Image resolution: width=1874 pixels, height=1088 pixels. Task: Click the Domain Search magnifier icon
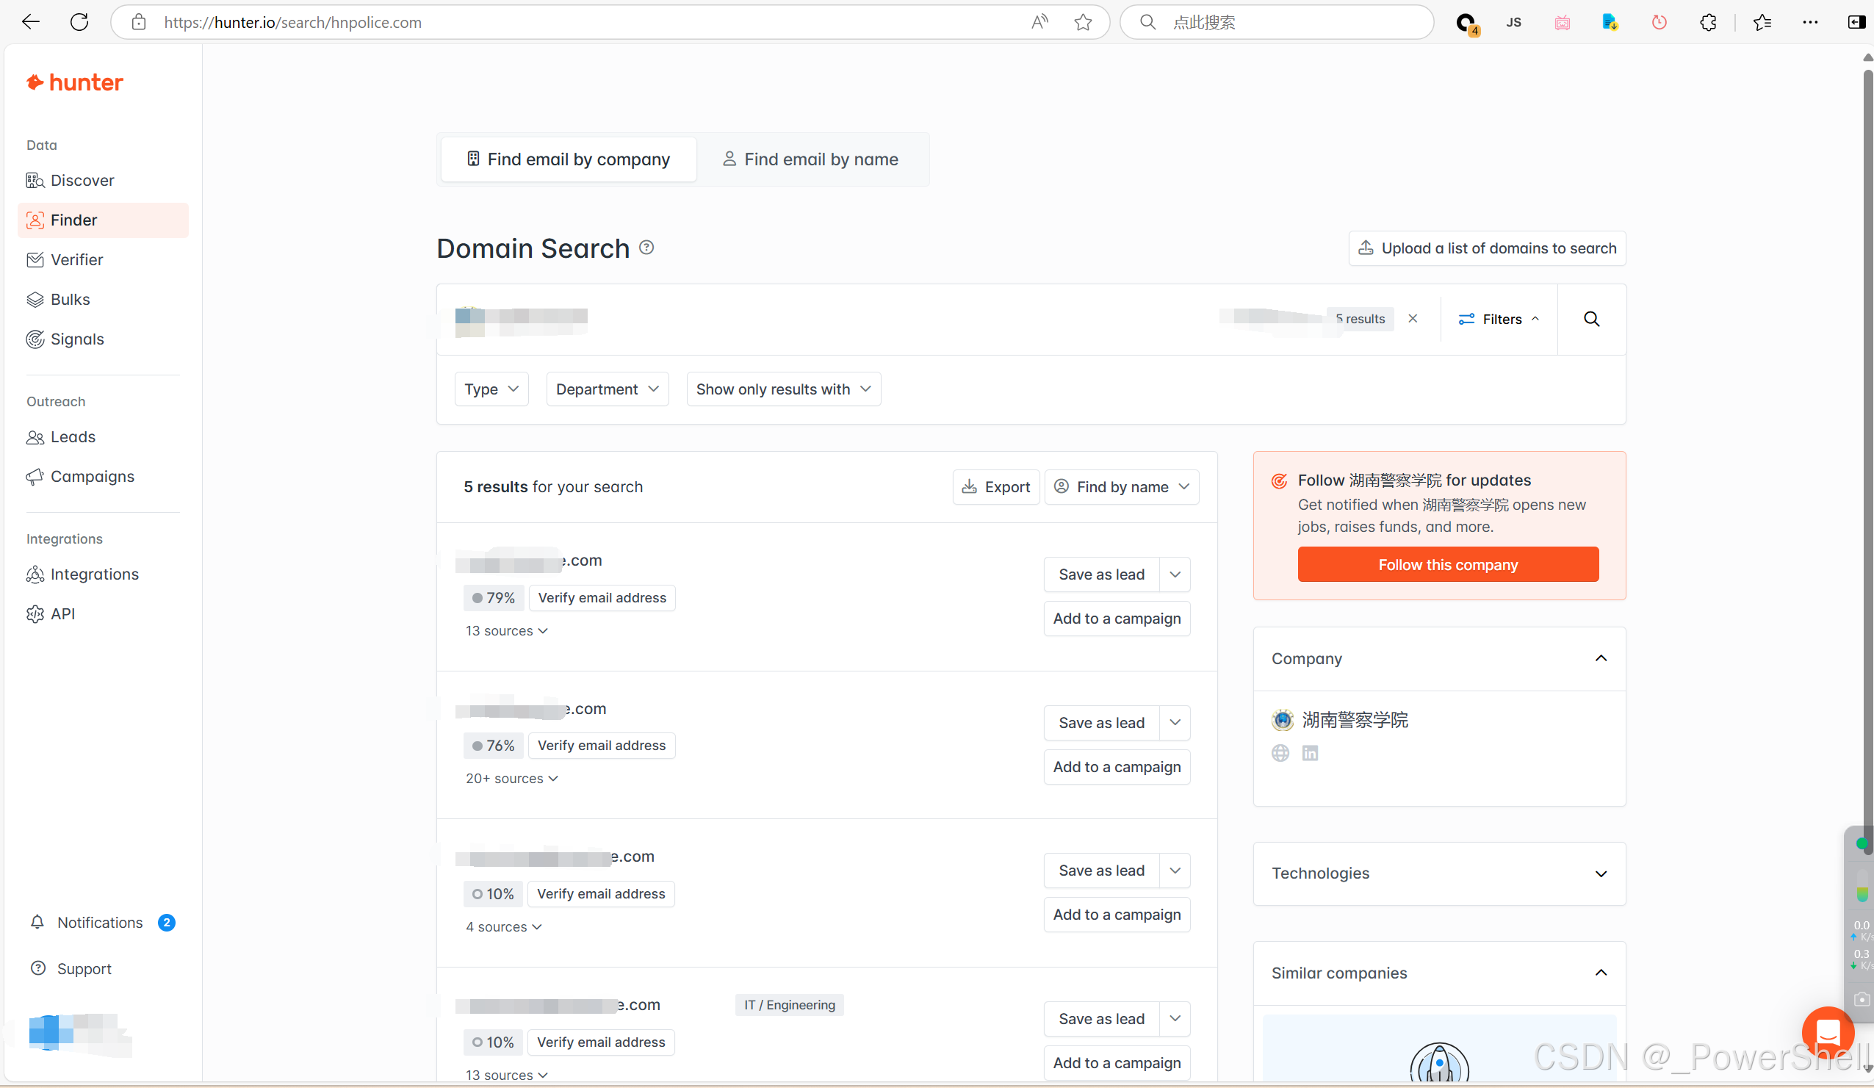[x=1590, y=319]
